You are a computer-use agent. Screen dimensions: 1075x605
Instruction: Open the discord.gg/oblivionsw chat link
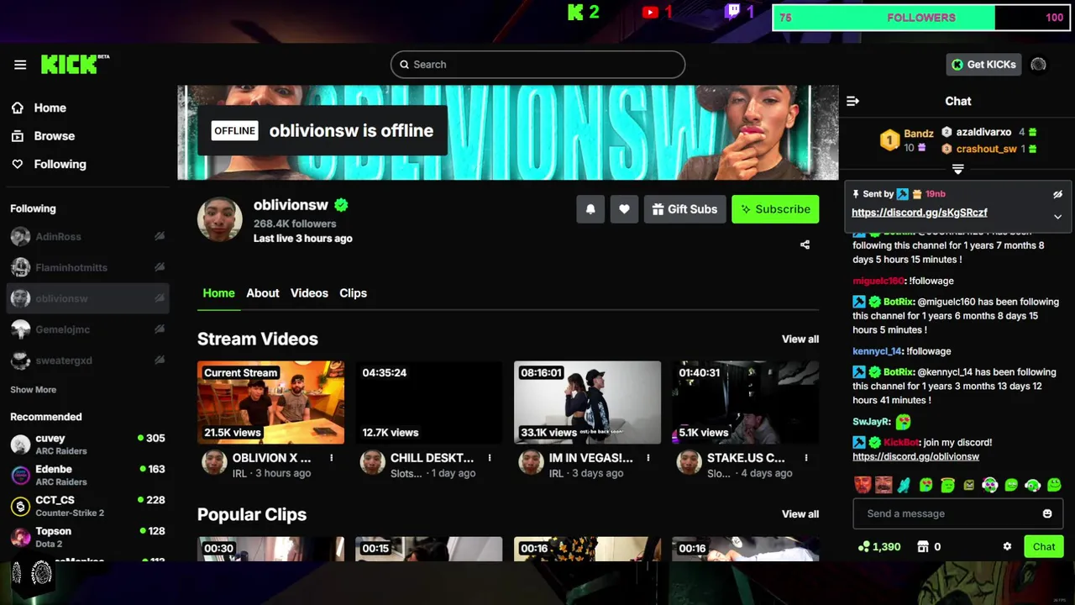[916, 456]
